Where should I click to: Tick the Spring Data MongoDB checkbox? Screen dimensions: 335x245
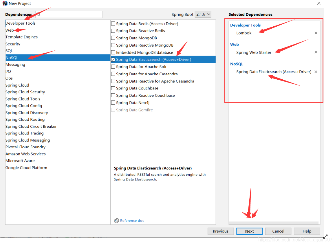tap(113, 38)
